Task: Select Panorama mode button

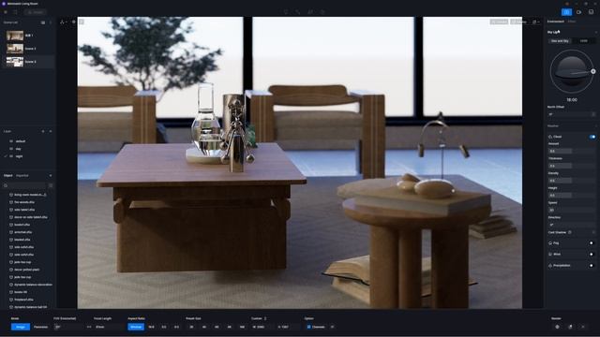Action: [x=41, y=327]
